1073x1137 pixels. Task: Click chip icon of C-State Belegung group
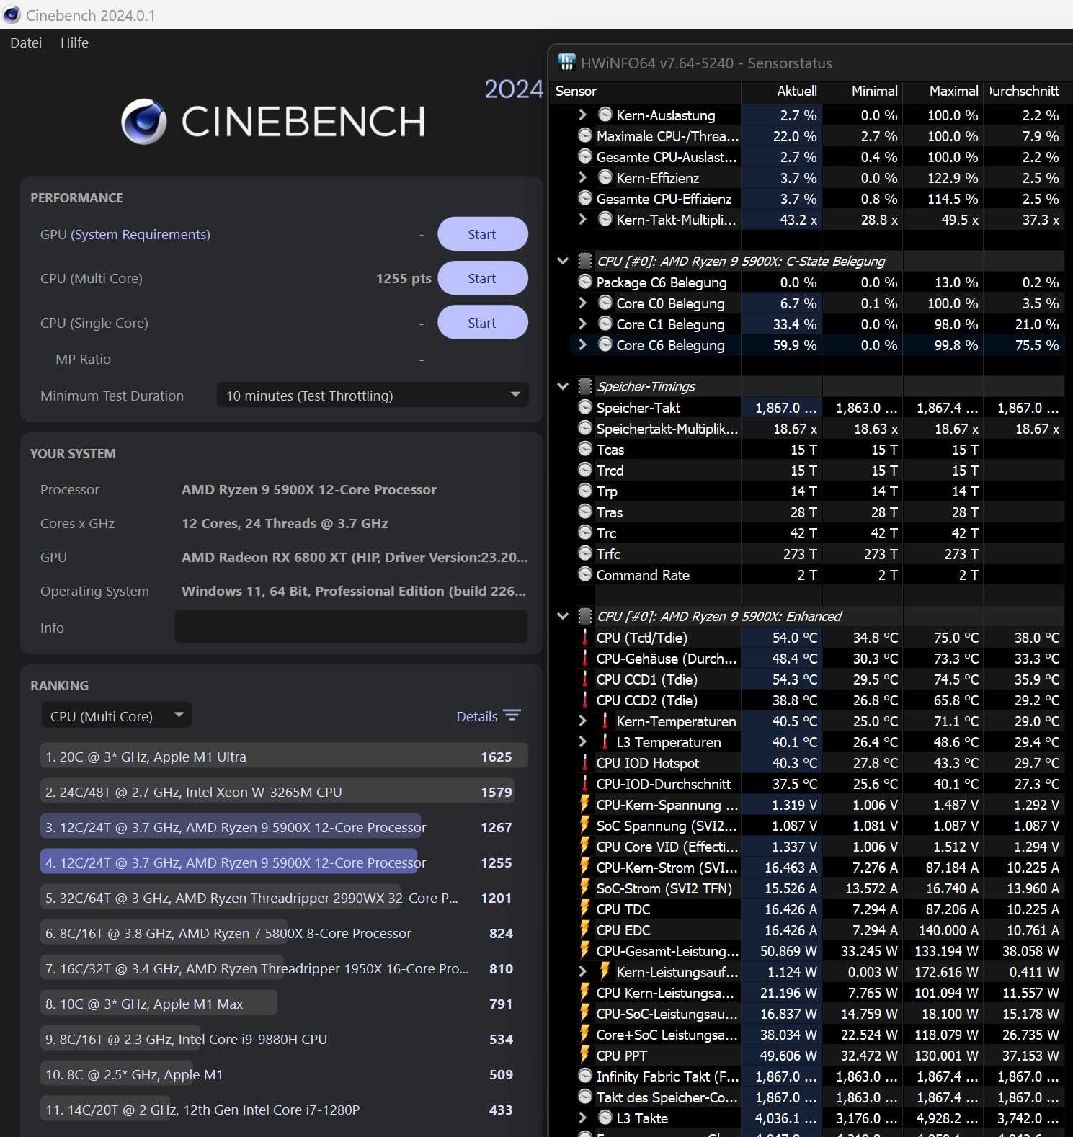pyautogui.click(x=585, y=261)
